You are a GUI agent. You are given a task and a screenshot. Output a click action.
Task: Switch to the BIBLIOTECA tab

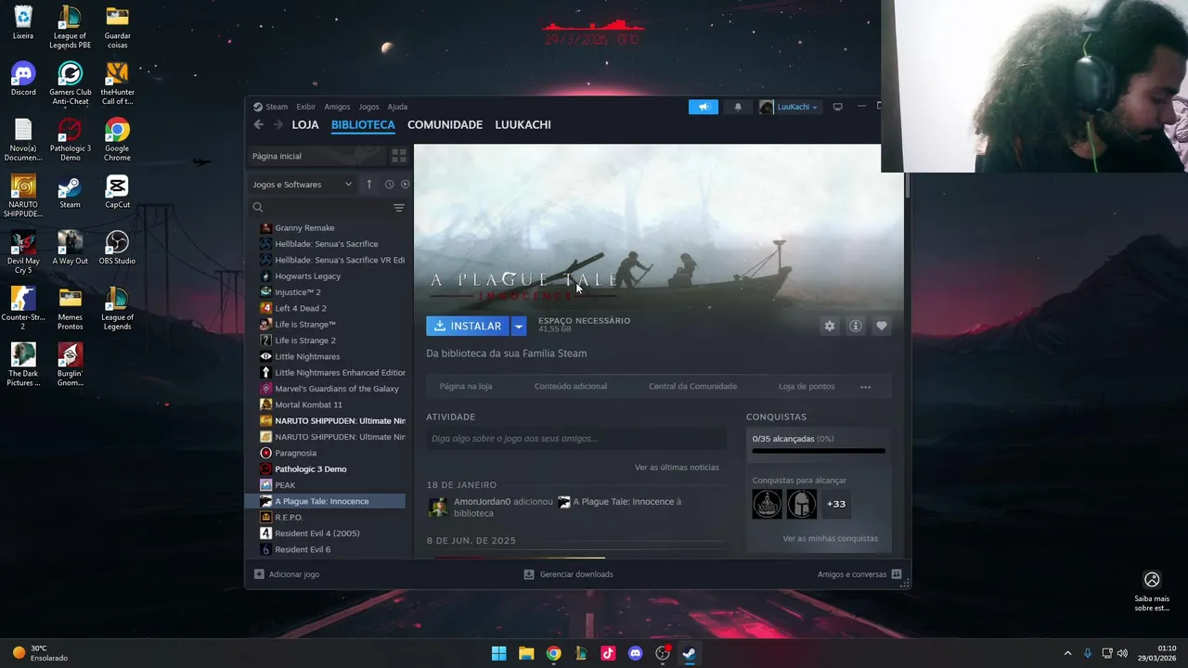click(x=363, y=124)
